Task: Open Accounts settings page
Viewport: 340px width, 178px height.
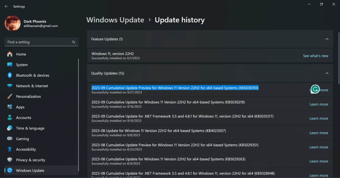Action: [24, 118]
